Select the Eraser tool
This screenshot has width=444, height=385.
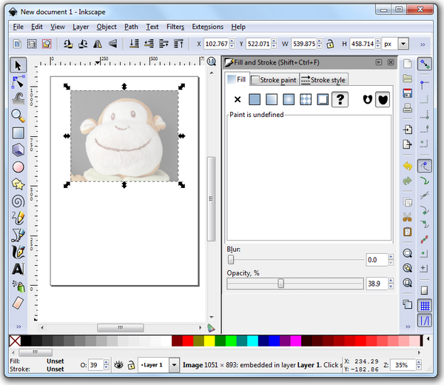(x=18, y=303)
